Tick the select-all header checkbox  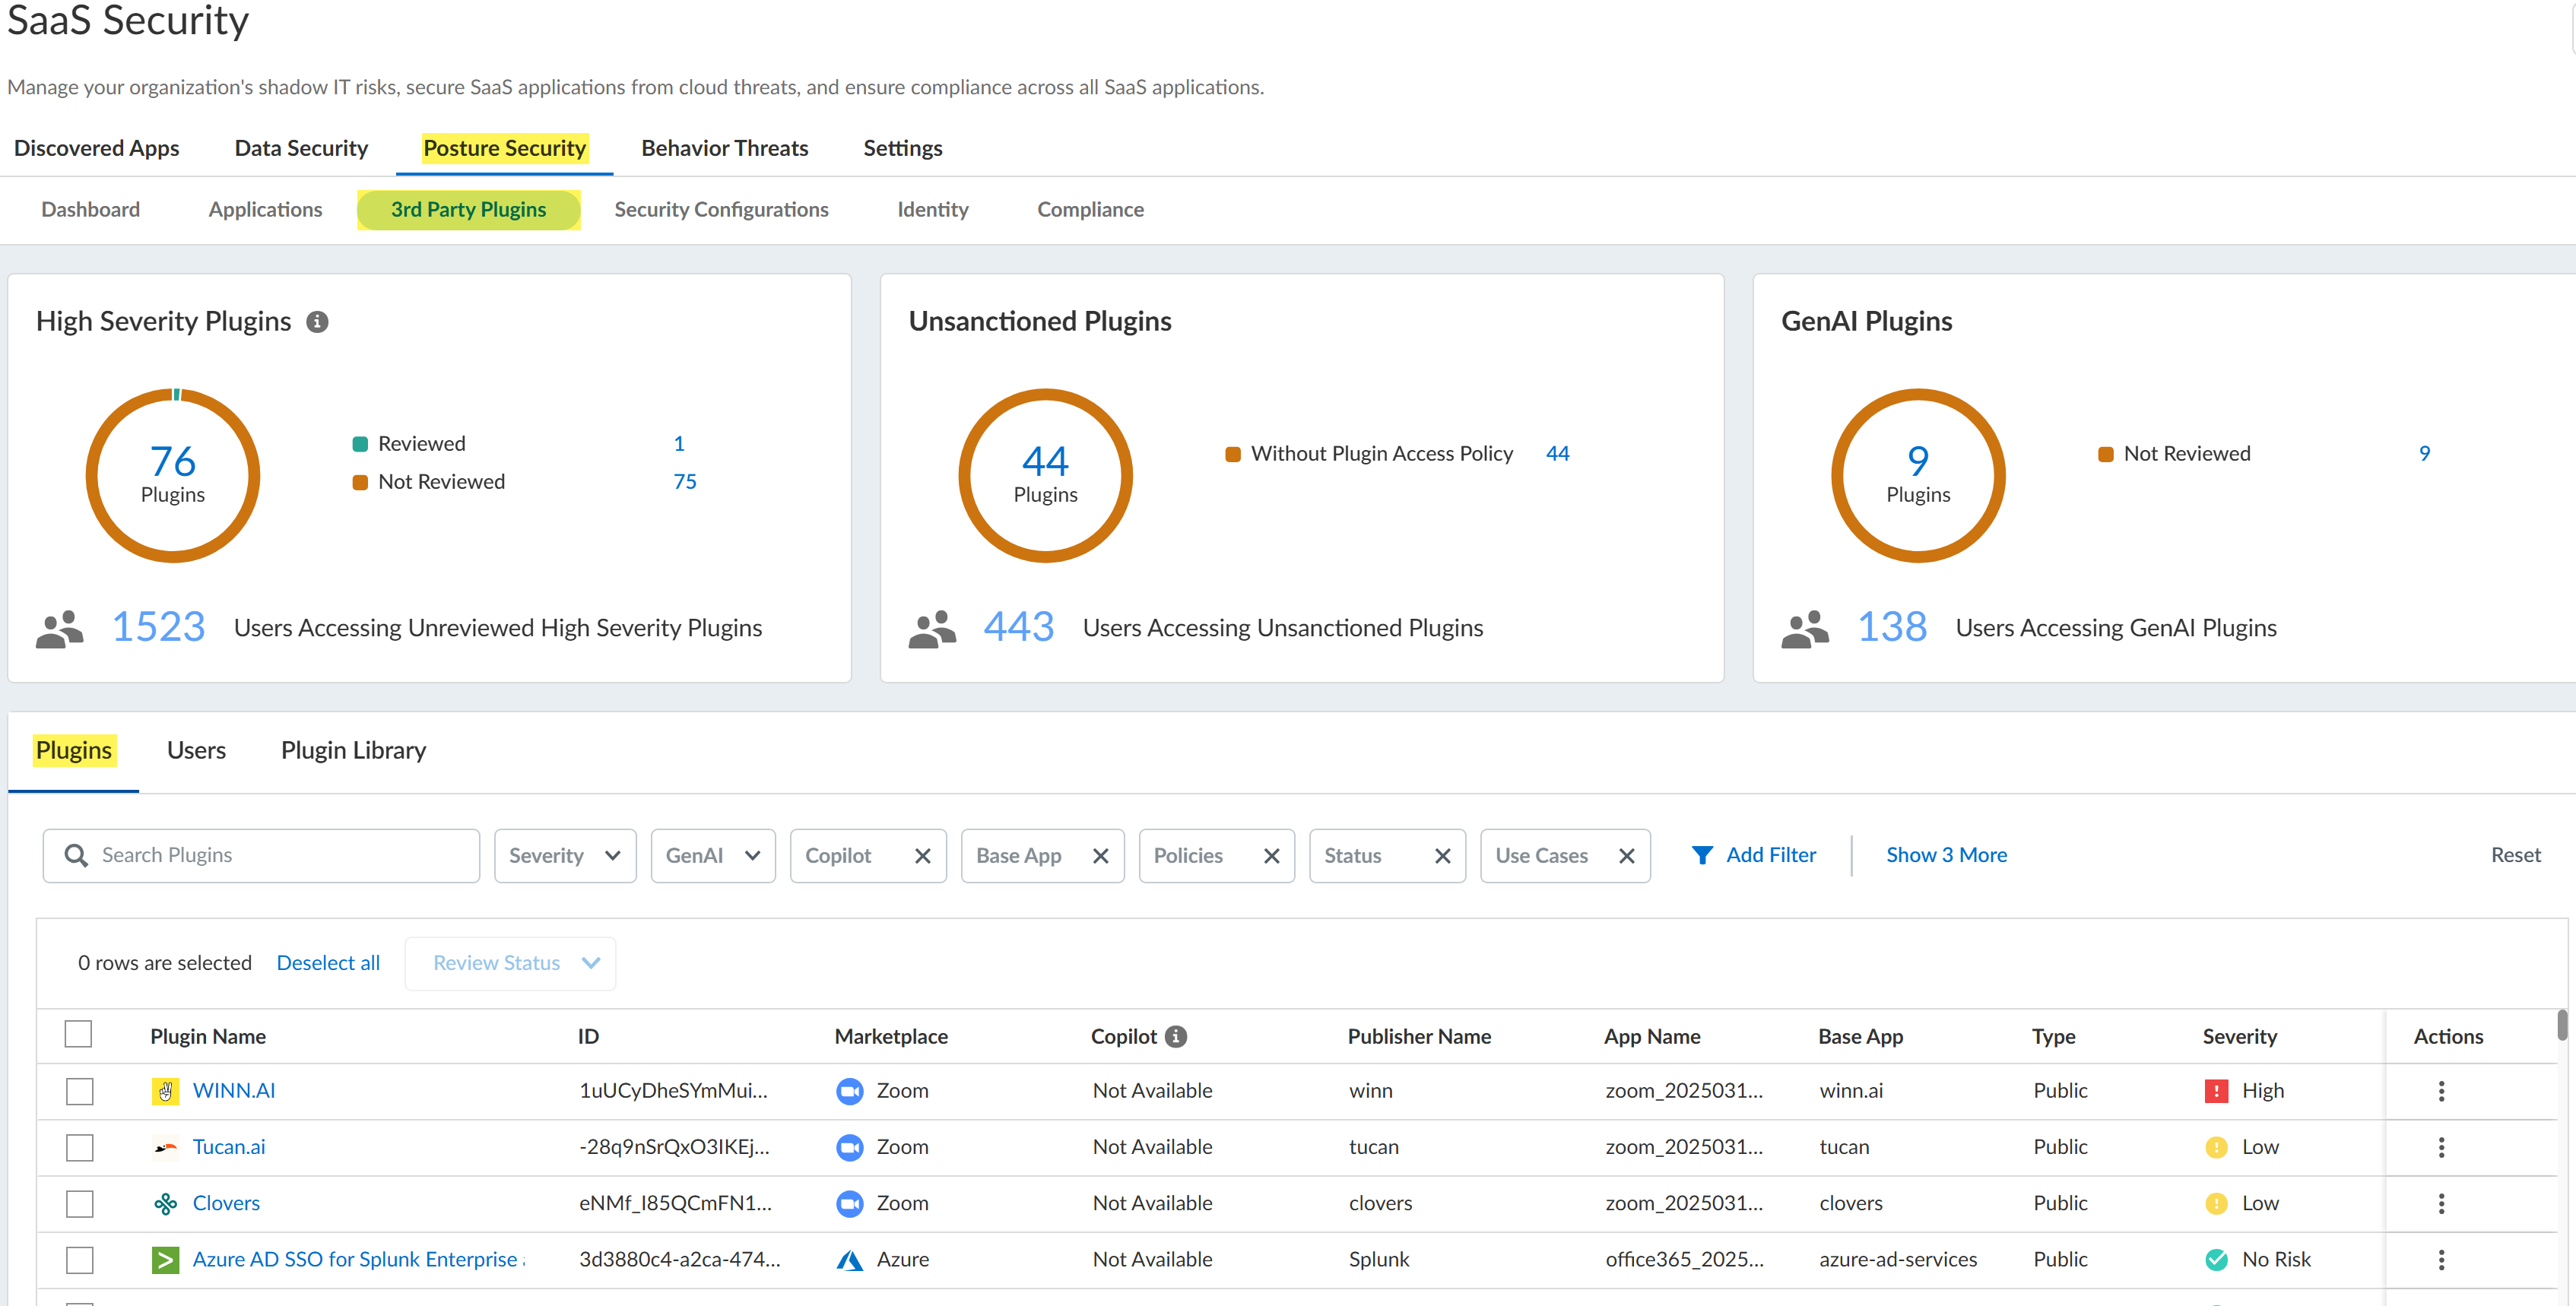78,1034
